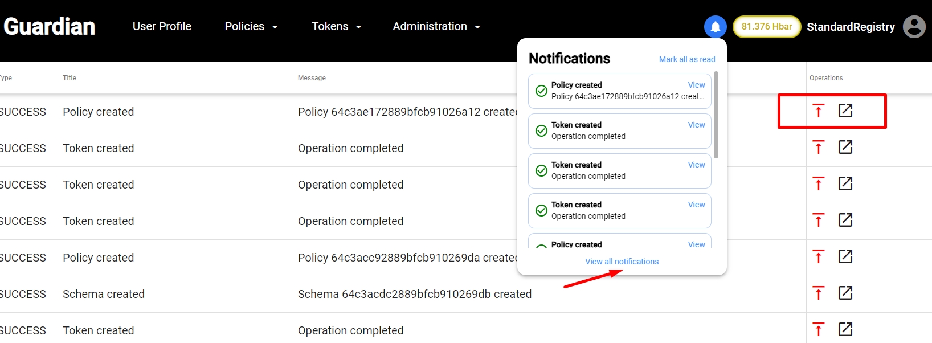
Task: Open external link icon in first Policy created row
Action: click(845, 111)
